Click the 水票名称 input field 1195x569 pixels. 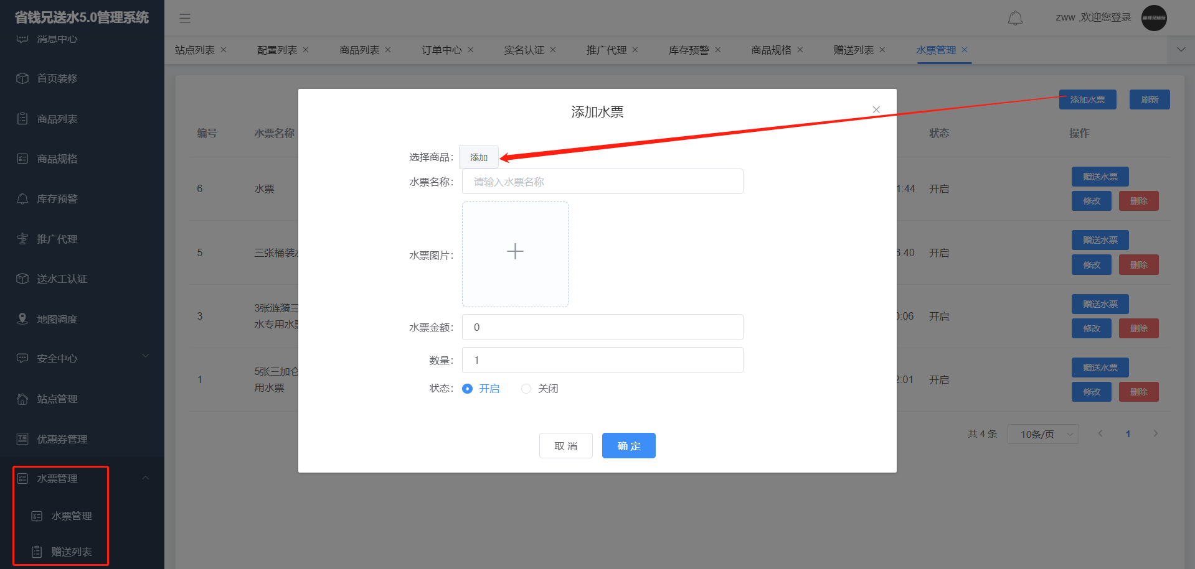602,182
